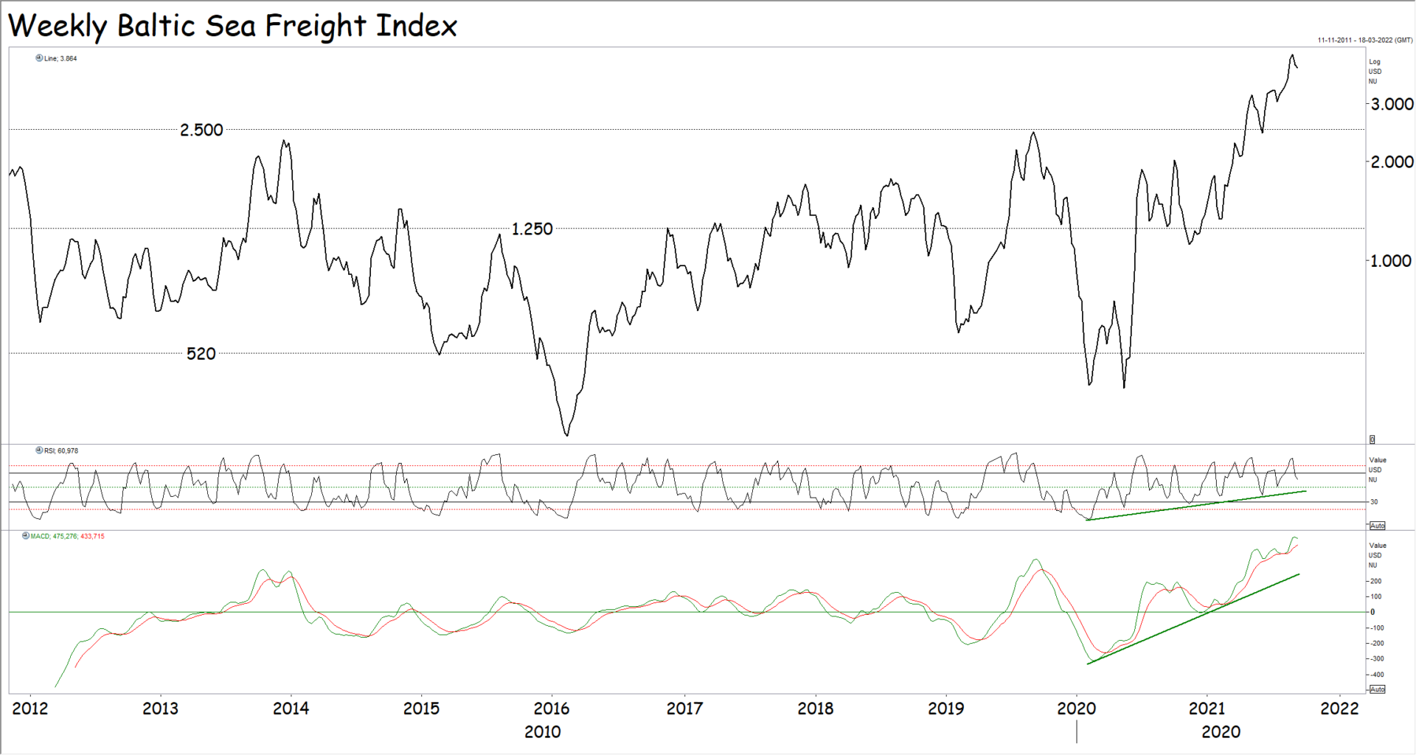Image resolution: width=1416 pixels, height=755 pixels.
Task: Click the MACD red signal value 433,715
Action: point(92,536)
